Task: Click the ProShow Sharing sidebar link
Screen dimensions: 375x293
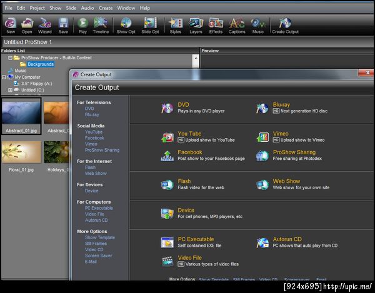Action: [x=102, y=150]
